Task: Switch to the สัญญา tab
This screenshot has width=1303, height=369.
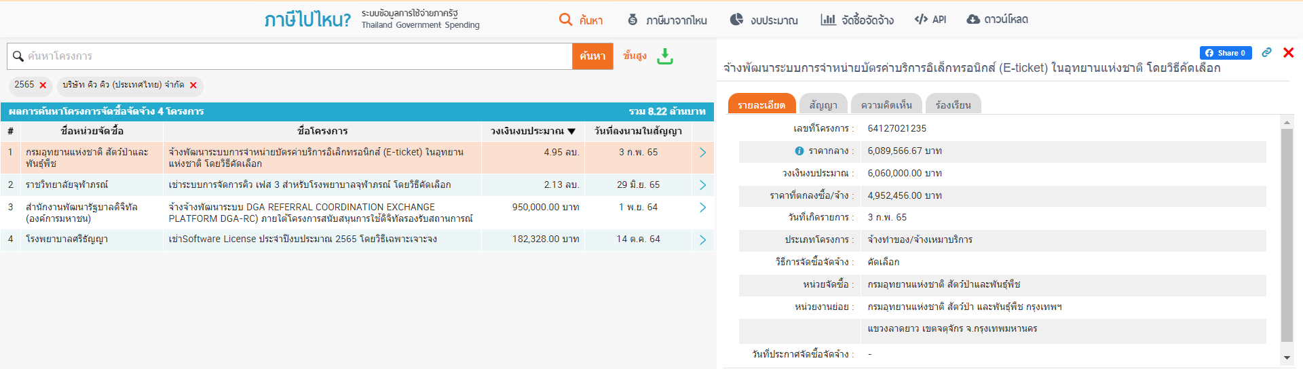Action: click(823, 104)
